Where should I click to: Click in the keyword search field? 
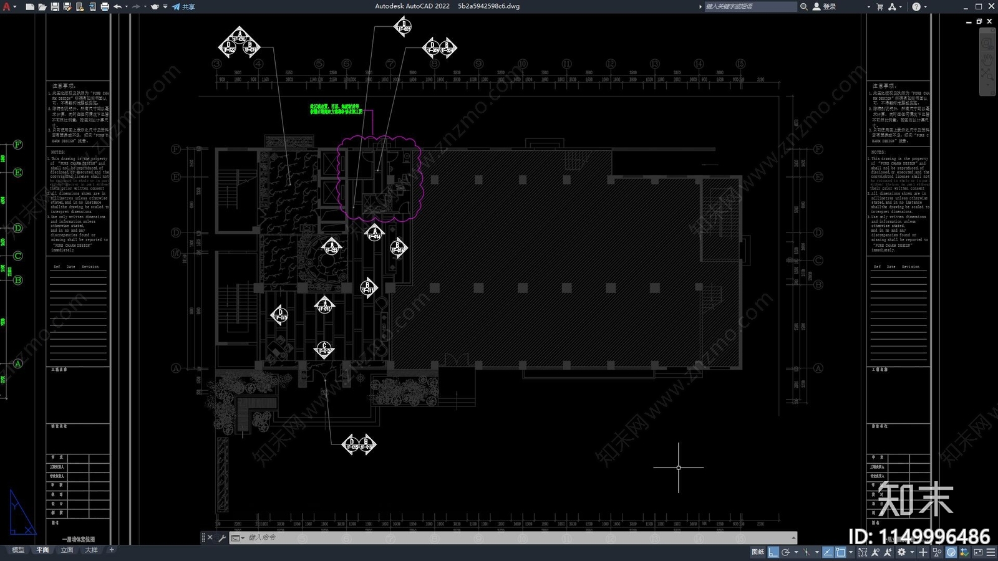point(750,6)
